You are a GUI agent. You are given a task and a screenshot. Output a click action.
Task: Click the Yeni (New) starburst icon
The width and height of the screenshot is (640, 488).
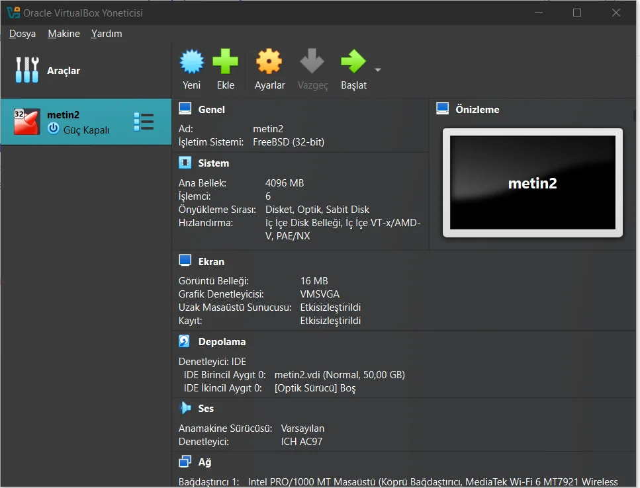(x=191, y=61)
